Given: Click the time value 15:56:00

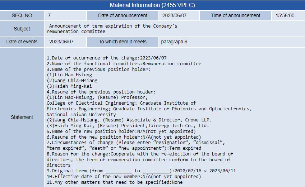Looking at the screenshot, I should click(x=285, y=15).
